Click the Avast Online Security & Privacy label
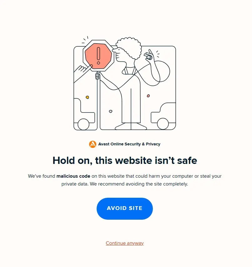 tap(129, 144)
